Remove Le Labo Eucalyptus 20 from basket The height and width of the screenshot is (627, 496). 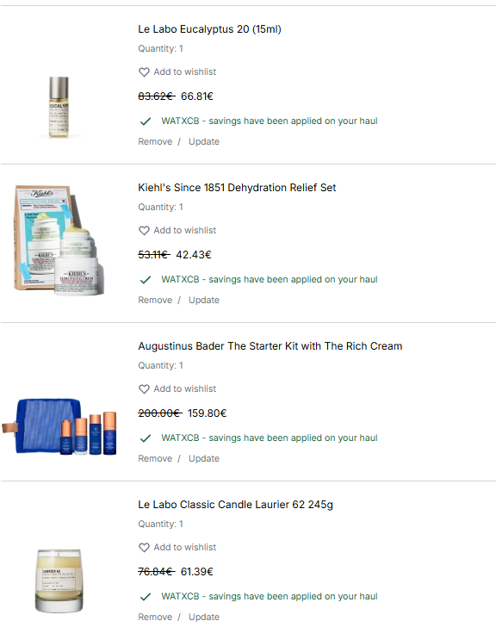coord(155,141)
